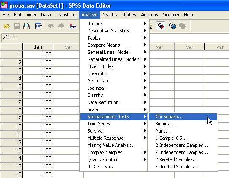The image size is (229, 178).
Task: Open the Graphs menu
Action: 109,15
